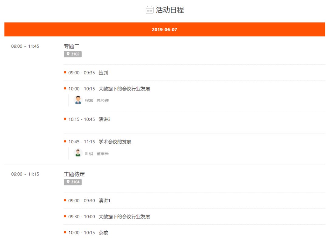Select the 09:00 ~ 11:15 time label
Image resolution: width=328 pixels, height=245 pixels.
[x=24, y=174]
